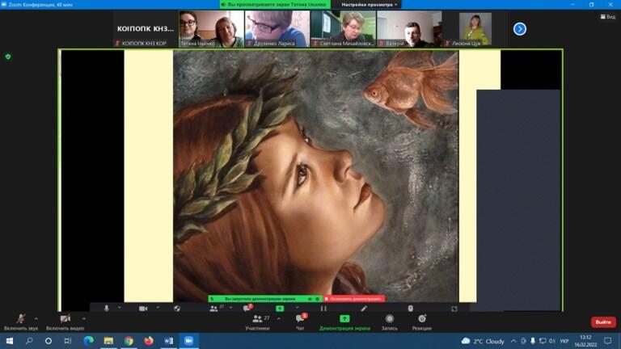The height and width of the screenshot is (349, 621).
Task: Switch to Zoom taskbar icon
Action: tap(189, 341)
